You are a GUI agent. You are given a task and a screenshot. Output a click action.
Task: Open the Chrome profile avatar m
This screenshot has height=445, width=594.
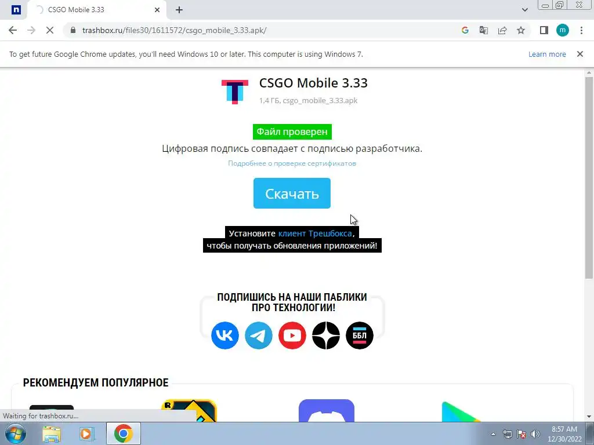coord(563,30)
